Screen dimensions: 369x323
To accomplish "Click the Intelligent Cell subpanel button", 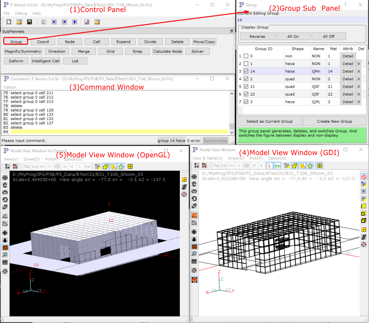I will tap(46, 61).
